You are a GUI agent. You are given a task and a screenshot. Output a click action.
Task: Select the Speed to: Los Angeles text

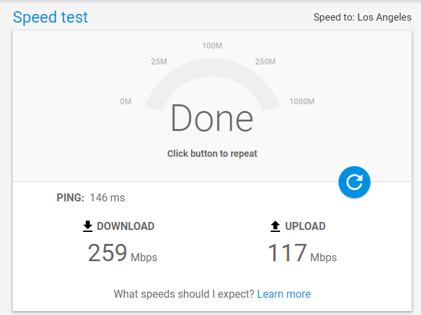click(x=362, y=17)
